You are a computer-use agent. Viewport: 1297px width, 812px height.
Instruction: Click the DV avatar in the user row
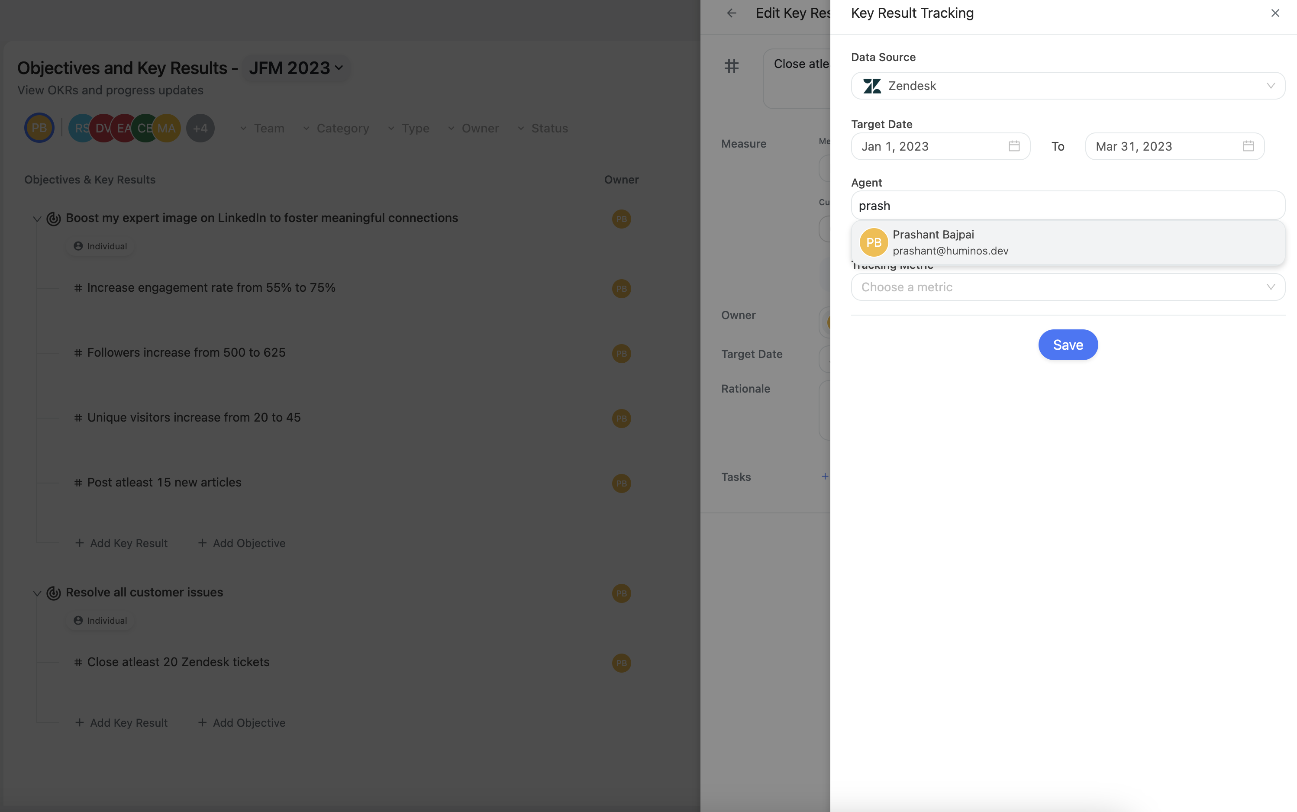pyautogui.click(x=102, y=128)
